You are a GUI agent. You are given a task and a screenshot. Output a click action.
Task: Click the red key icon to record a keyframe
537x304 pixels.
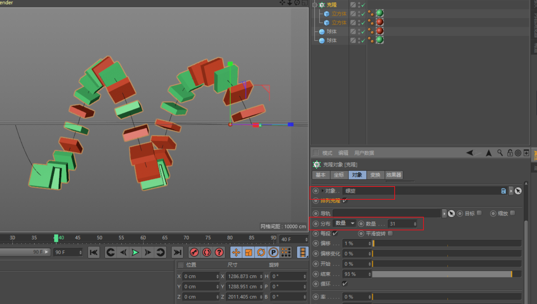point(194,252)
